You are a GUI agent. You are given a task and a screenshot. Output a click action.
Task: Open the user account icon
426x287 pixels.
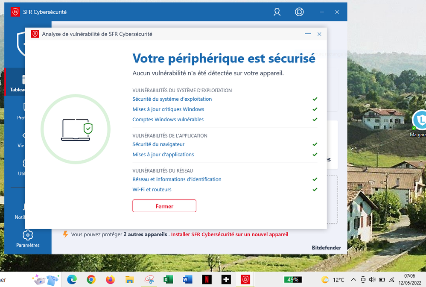click(x=277, y=12)
